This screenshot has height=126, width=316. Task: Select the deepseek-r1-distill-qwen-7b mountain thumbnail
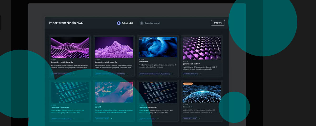coord(114,47)
